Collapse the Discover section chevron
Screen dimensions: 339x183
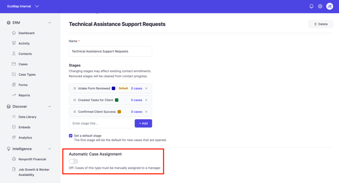[x=50, y=107]
